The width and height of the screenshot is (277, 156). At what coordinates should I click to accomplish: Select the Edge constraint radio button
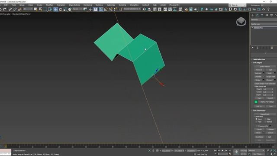point(265,119)
